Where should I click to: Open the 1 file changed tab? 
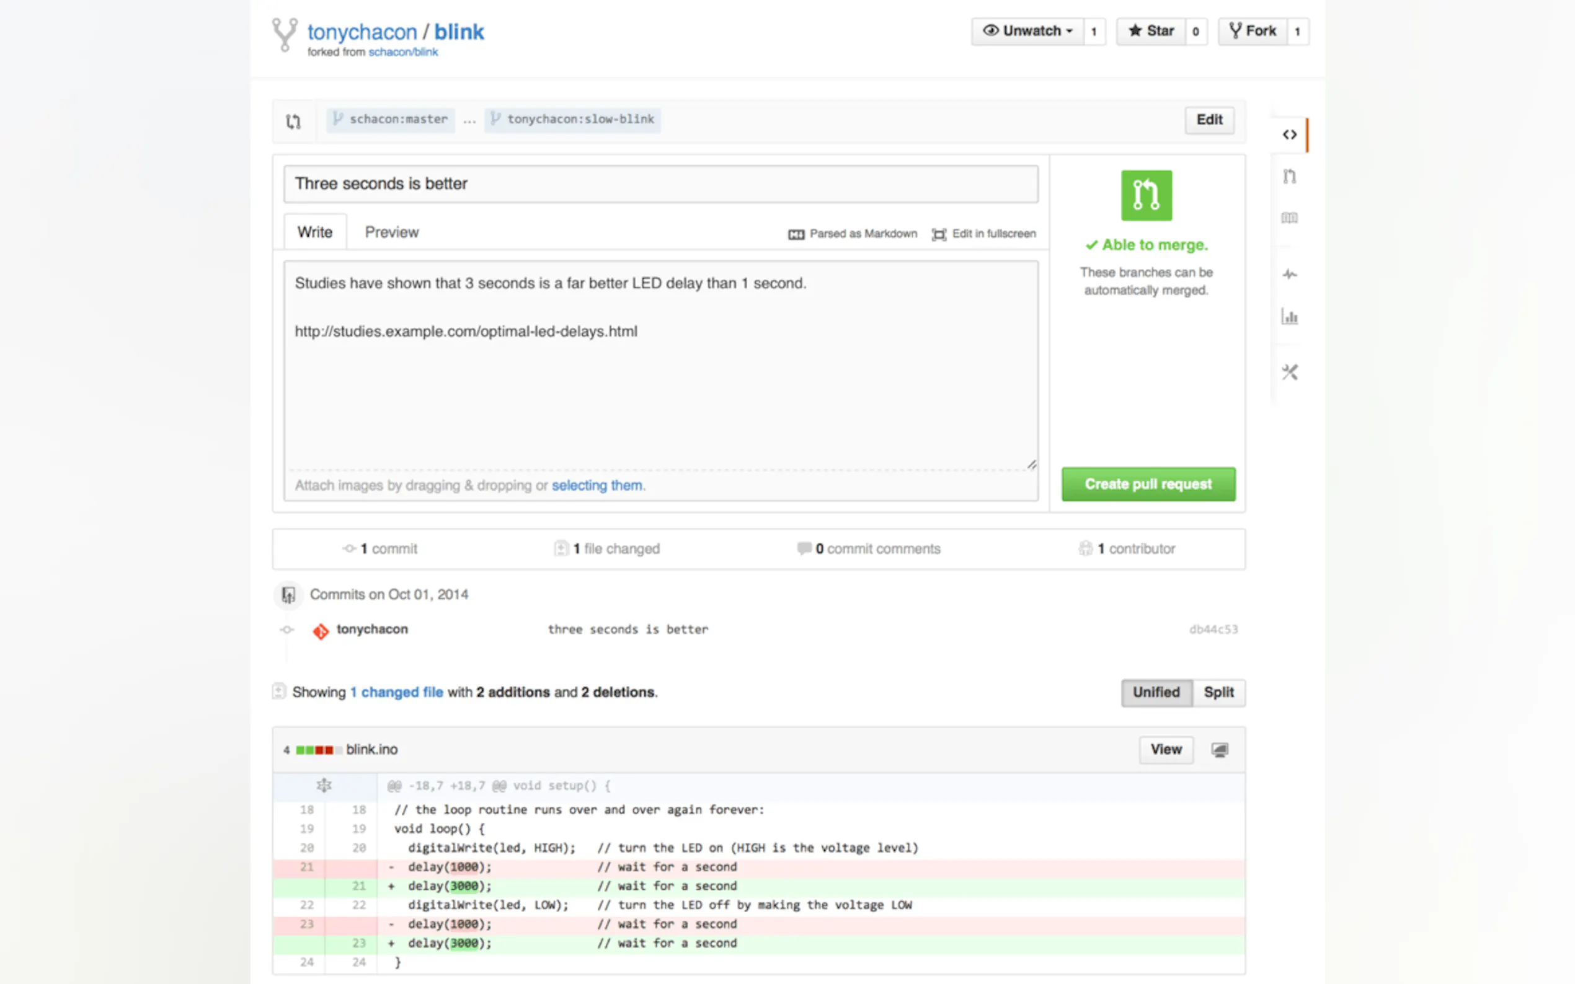[x=607, y=548]
